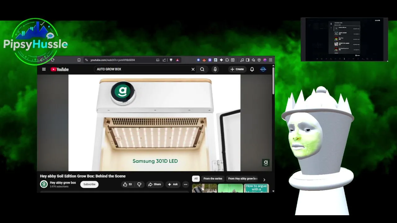Show more filter chips with the right chevron

pos(264,180)
